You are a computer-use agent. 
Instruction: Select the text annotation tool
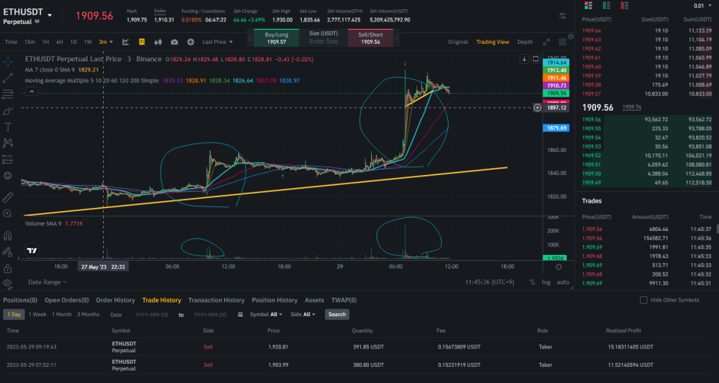click(8, 127)
